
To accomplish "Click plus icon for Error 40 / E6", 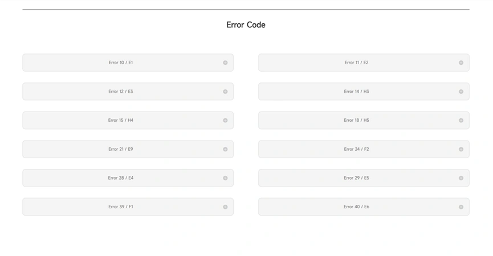I will [x=461, y=207].
